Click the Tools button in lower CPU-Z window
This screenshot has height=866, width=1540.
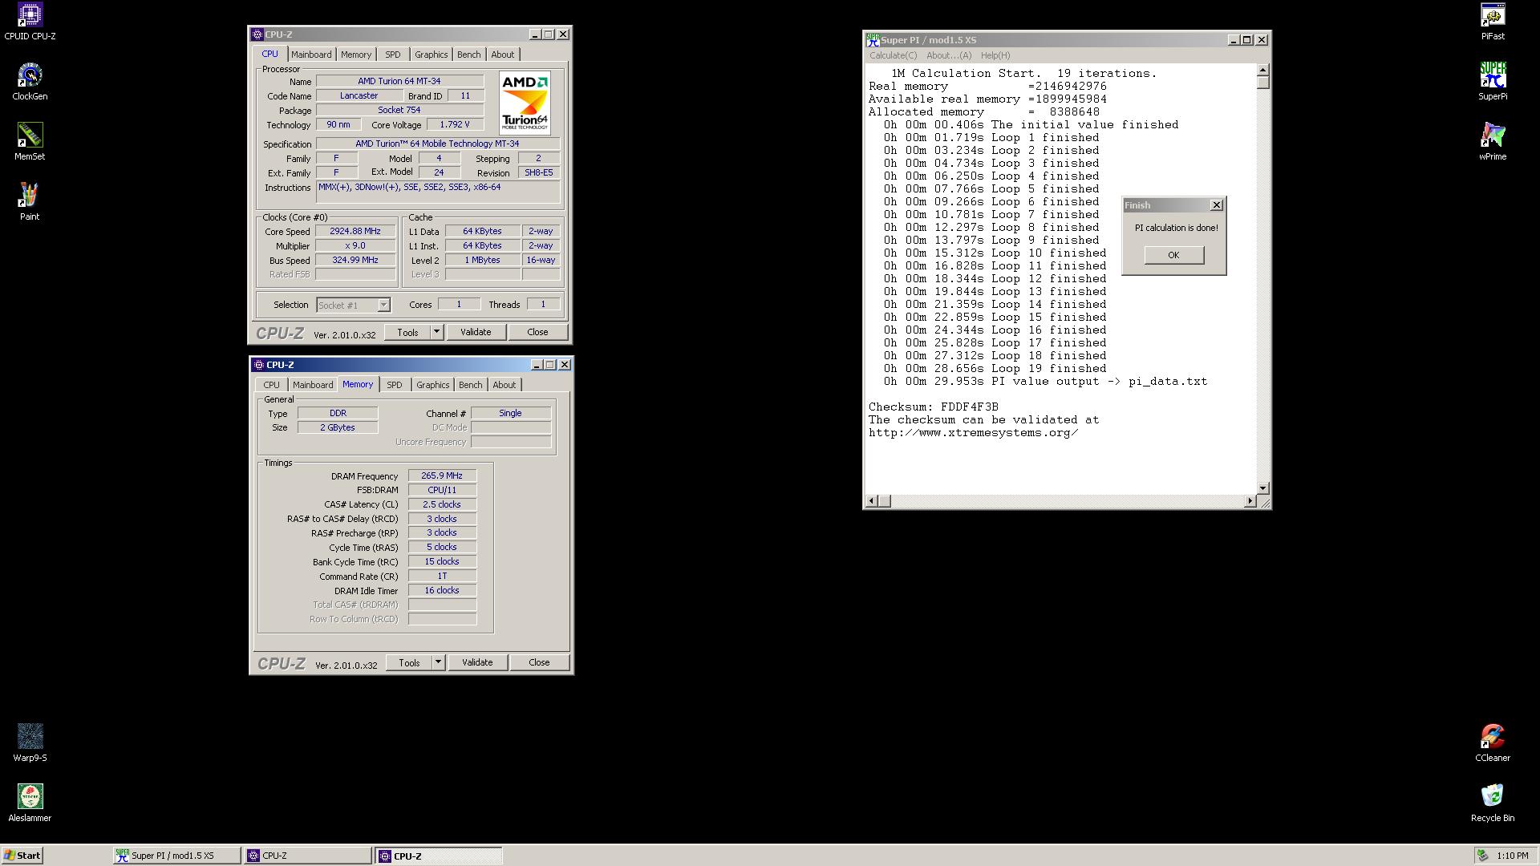(x=409, y=662)
